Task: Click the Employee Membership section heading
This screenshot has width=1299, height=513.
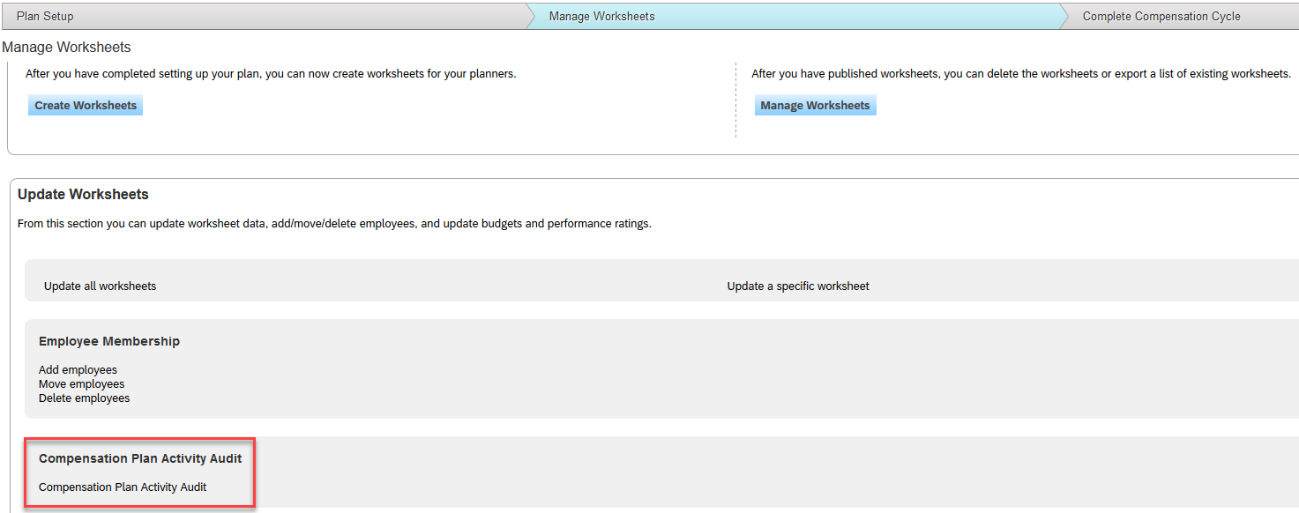Action: point(109,341)
